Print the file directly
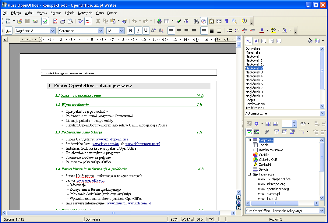This screenshot has height=223, width=328. 62,21
